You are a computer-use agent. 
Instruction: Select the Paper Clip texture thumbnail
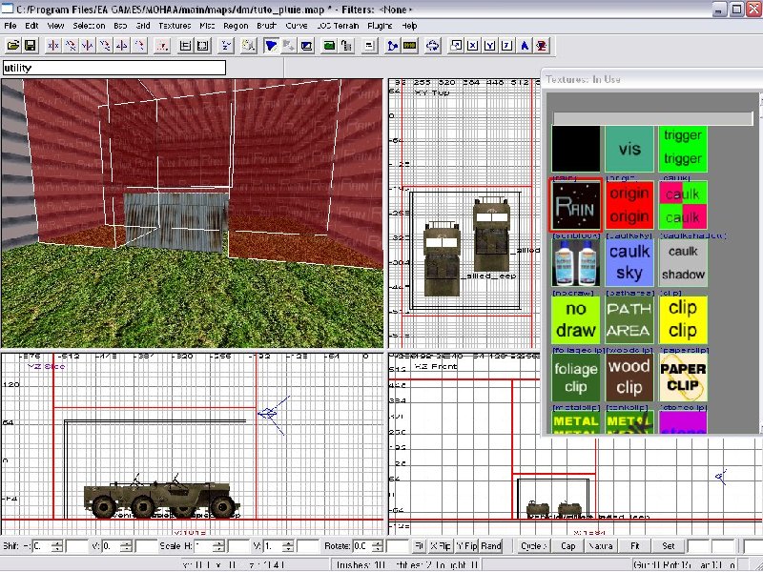(x=683, y=378)
